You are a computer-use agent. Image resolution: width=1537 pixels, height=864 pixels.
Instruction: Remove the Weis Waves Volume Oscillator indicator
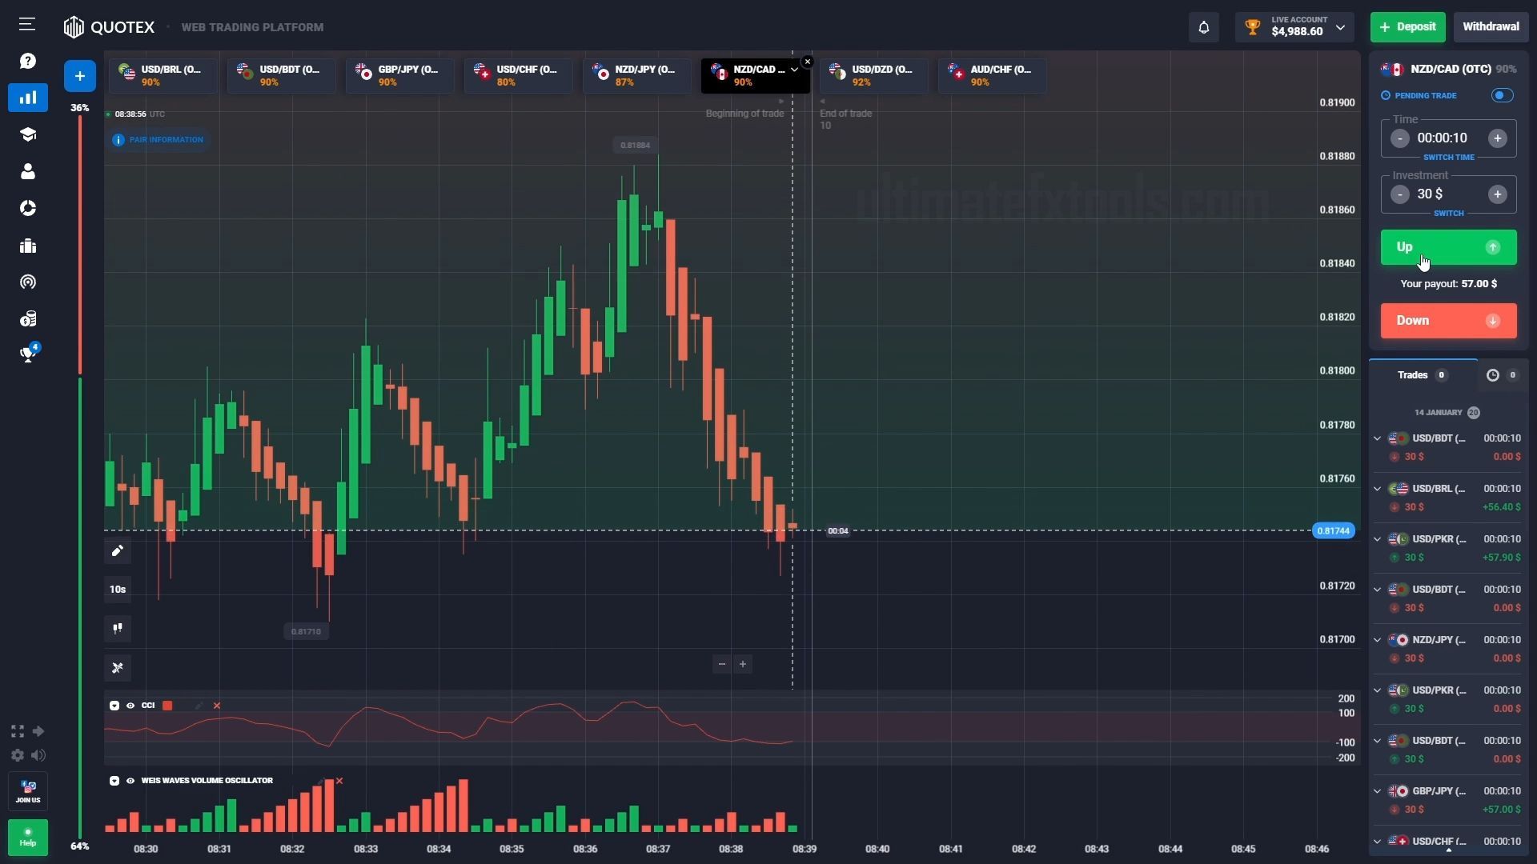(x=339, y=781)
